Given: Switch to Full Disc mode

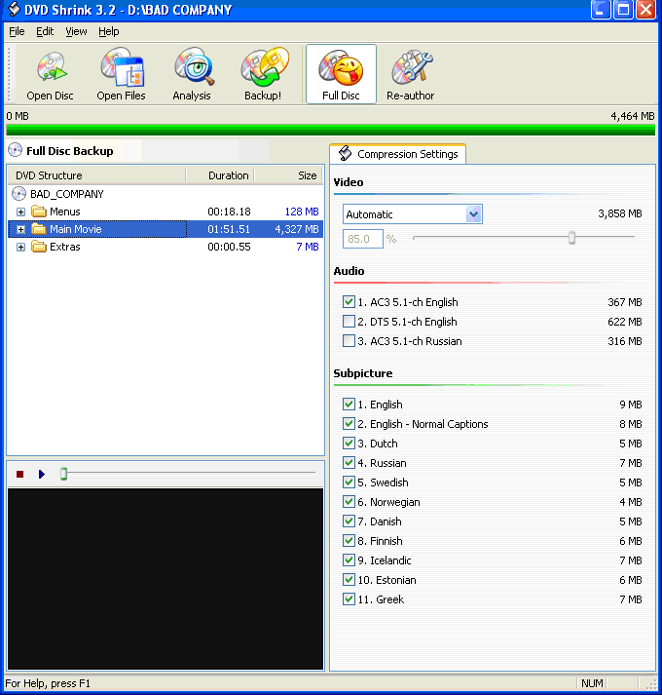Looking at the screenshot, I should pyautogui.click(x=341, y=74).
